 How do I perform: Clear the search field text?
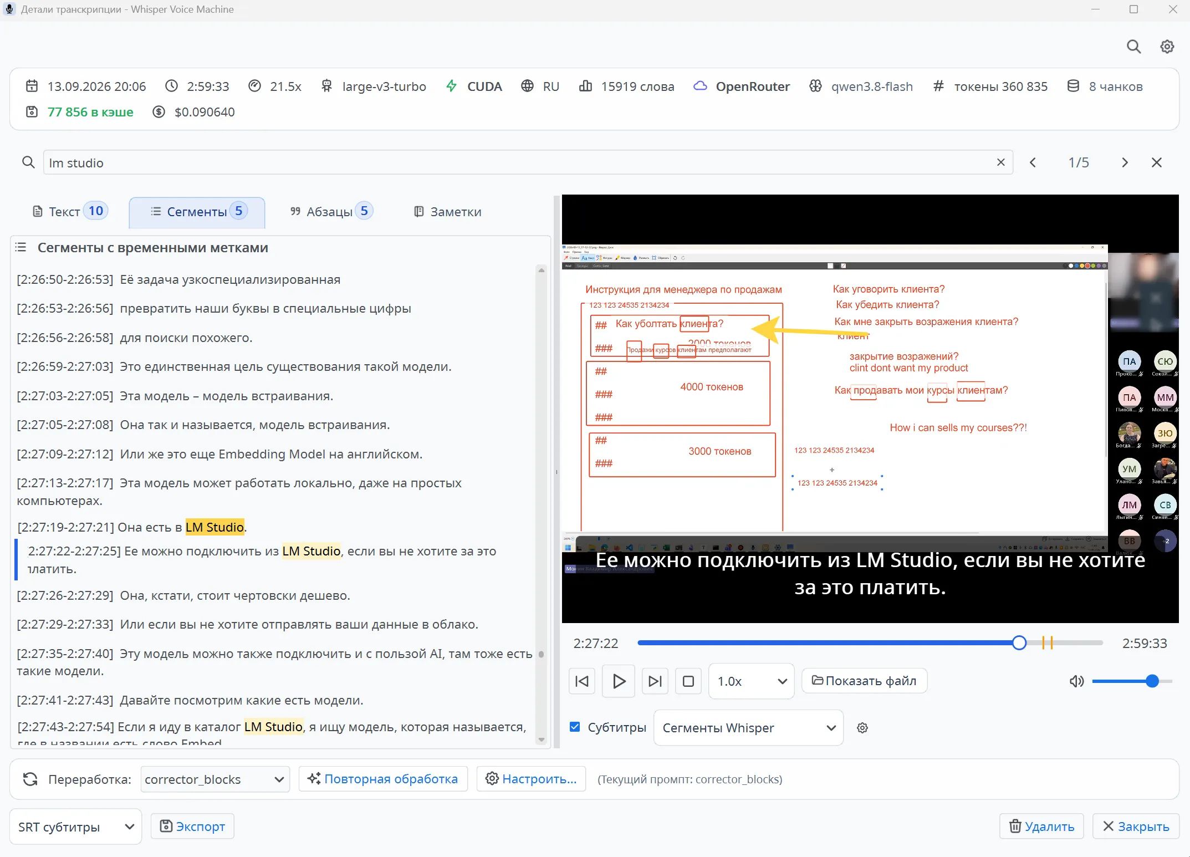[x=1000, y=162]
